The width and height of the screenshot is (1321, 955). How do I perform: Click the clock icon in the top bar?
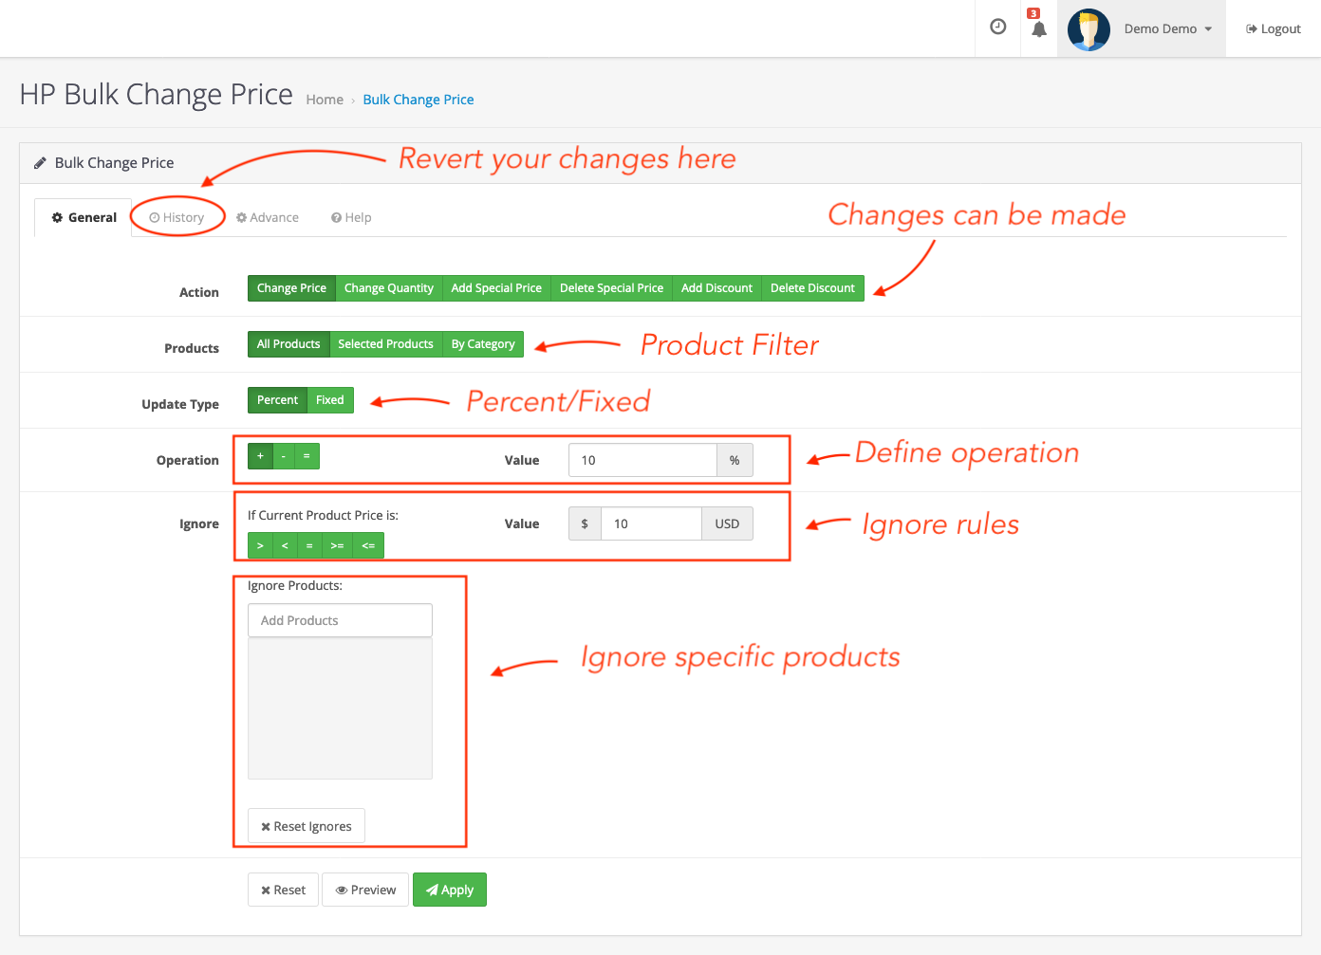[997, 27]
